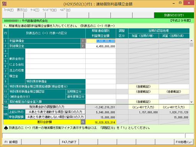196x147 pixels.
Task: Select the 別表5の2(1)付1 tab
Action: [174, 15]
